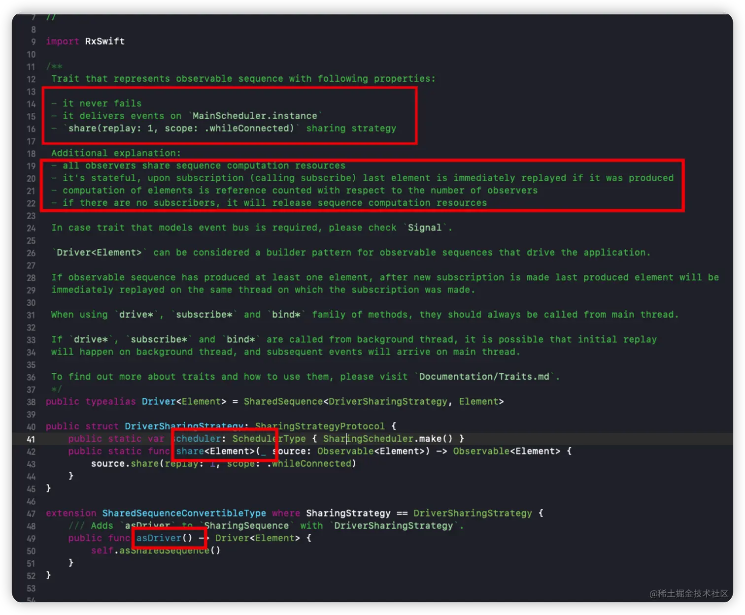Click SharingStrategyProtocol on line 40

coord(320,426)
